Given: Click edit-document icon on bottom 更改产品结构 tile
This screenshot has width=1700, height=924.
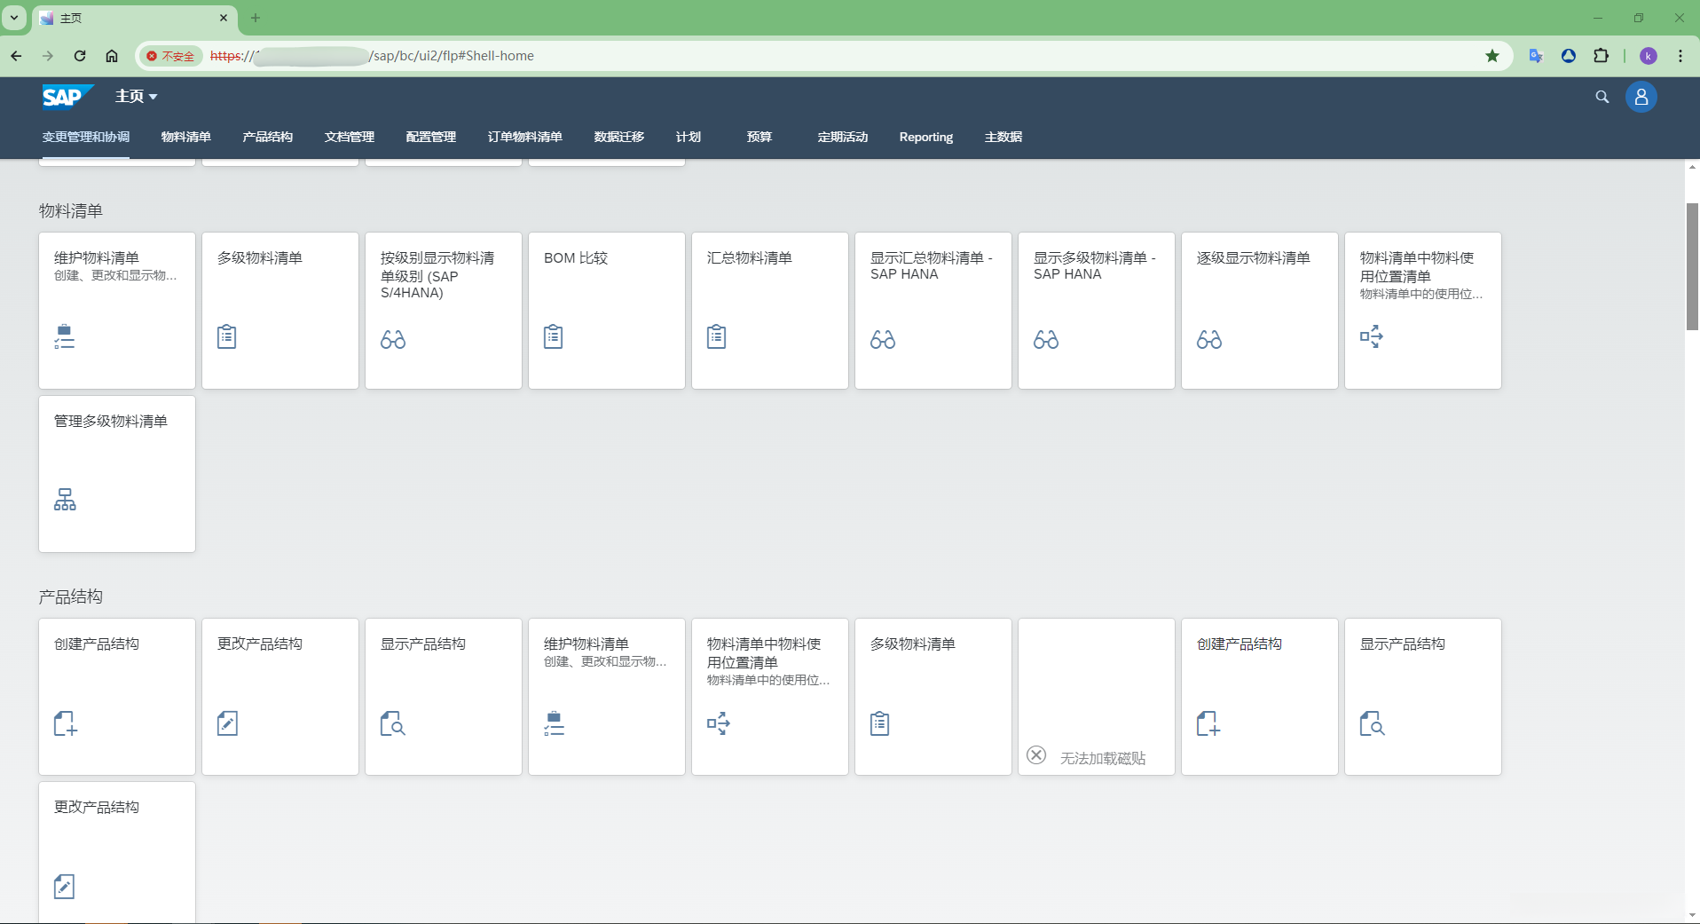Looking at the screenshot, I should tap(64, 887).
